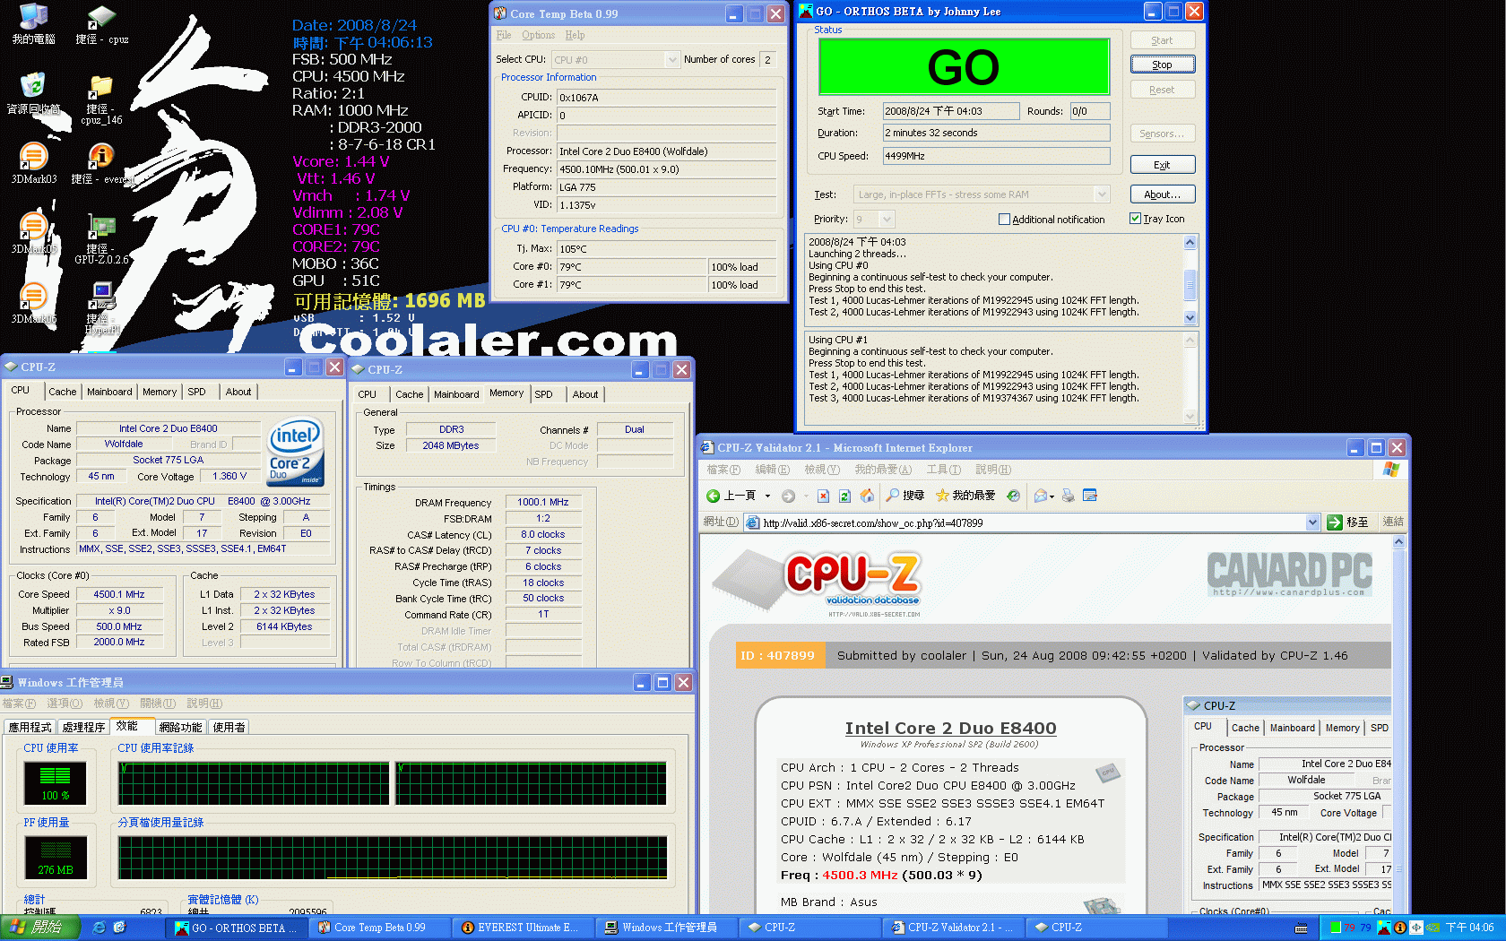The height and width of the screenshot is (941, 1506).
Task: Click the IE Edit page toolbar icon
Action: point(1090,496)
